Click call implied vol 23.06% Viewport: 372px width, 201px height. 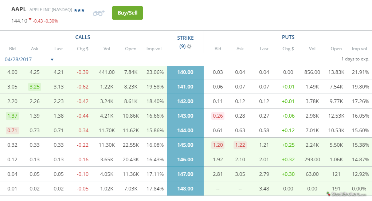pos(155,72)
